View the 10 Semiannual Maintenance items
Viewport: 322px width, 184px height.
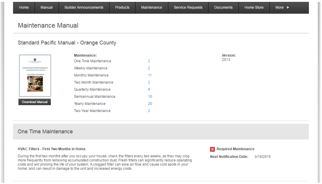pos(150,96)
